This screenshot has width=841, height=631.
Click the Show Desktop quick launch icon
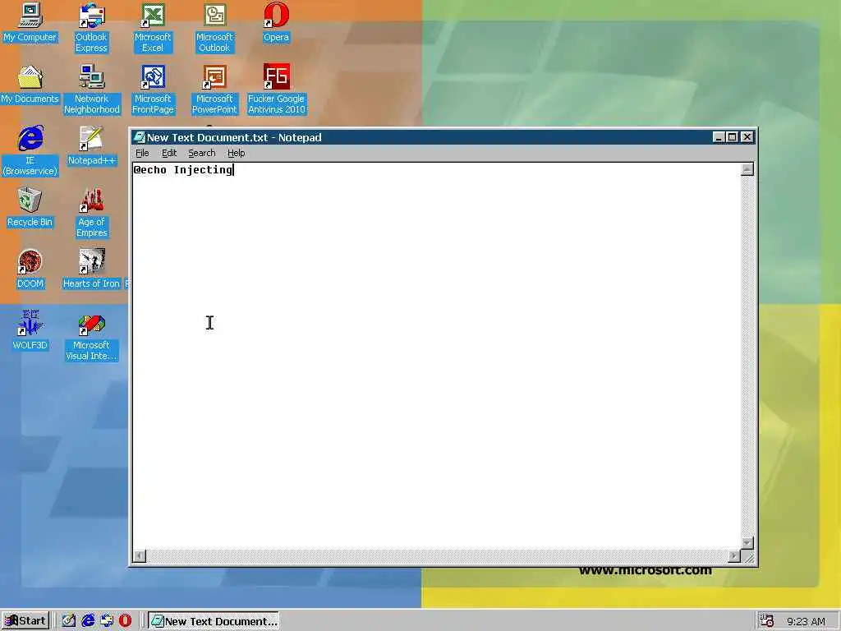[x=69, y=621]
